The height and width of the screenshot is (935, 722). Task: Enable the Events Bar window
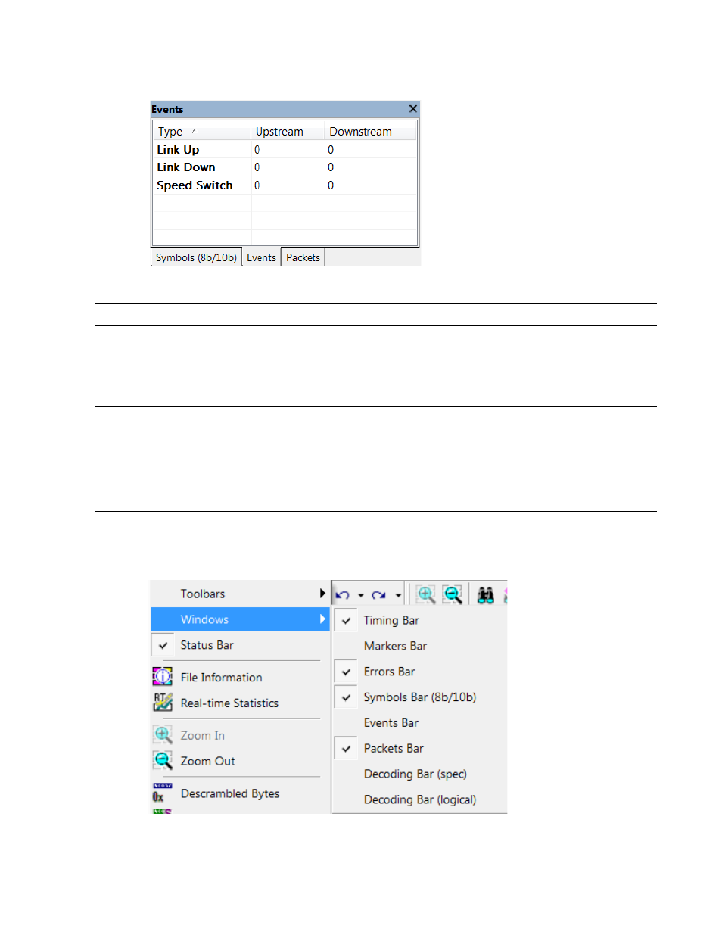pos(420,723)
